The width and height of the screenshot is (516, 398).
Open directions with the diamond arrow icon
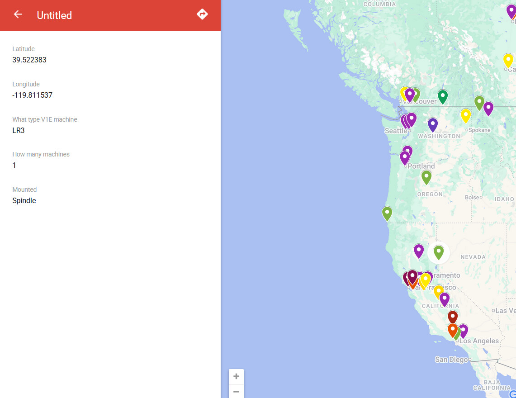click(202, 14)
